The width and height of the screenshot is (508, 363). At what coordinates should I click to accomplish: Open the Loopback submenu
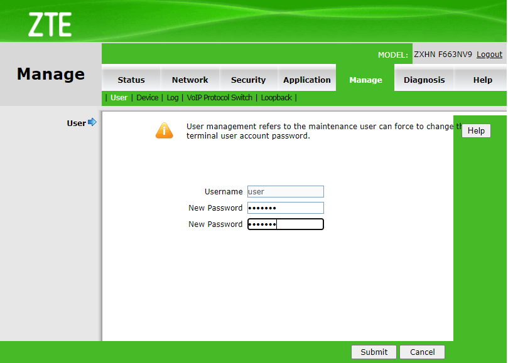click(276, 98)
